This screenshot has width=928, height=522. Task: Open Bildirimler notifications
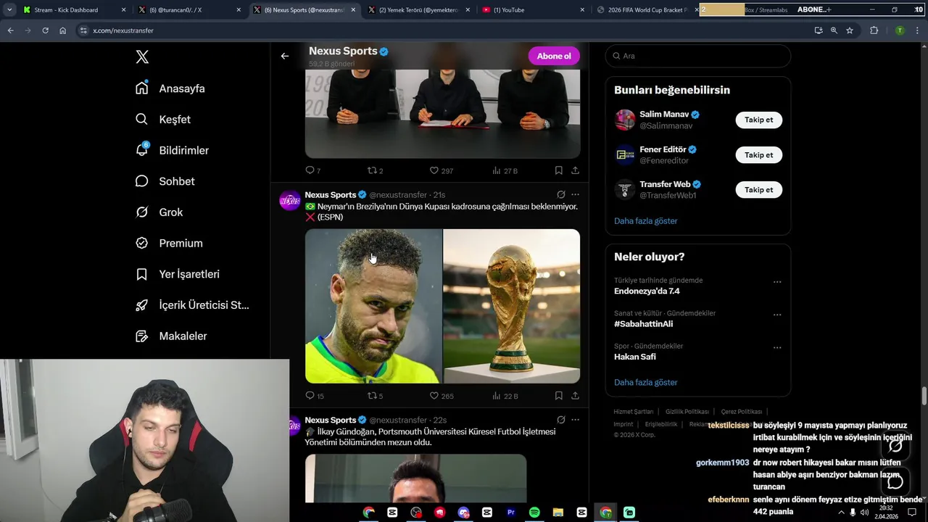(173, 150)
